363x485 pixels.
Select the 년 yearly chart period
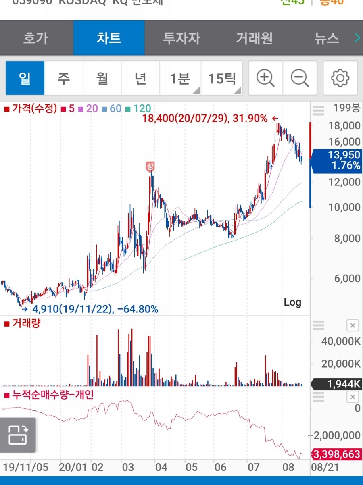[x=140, y=78]
